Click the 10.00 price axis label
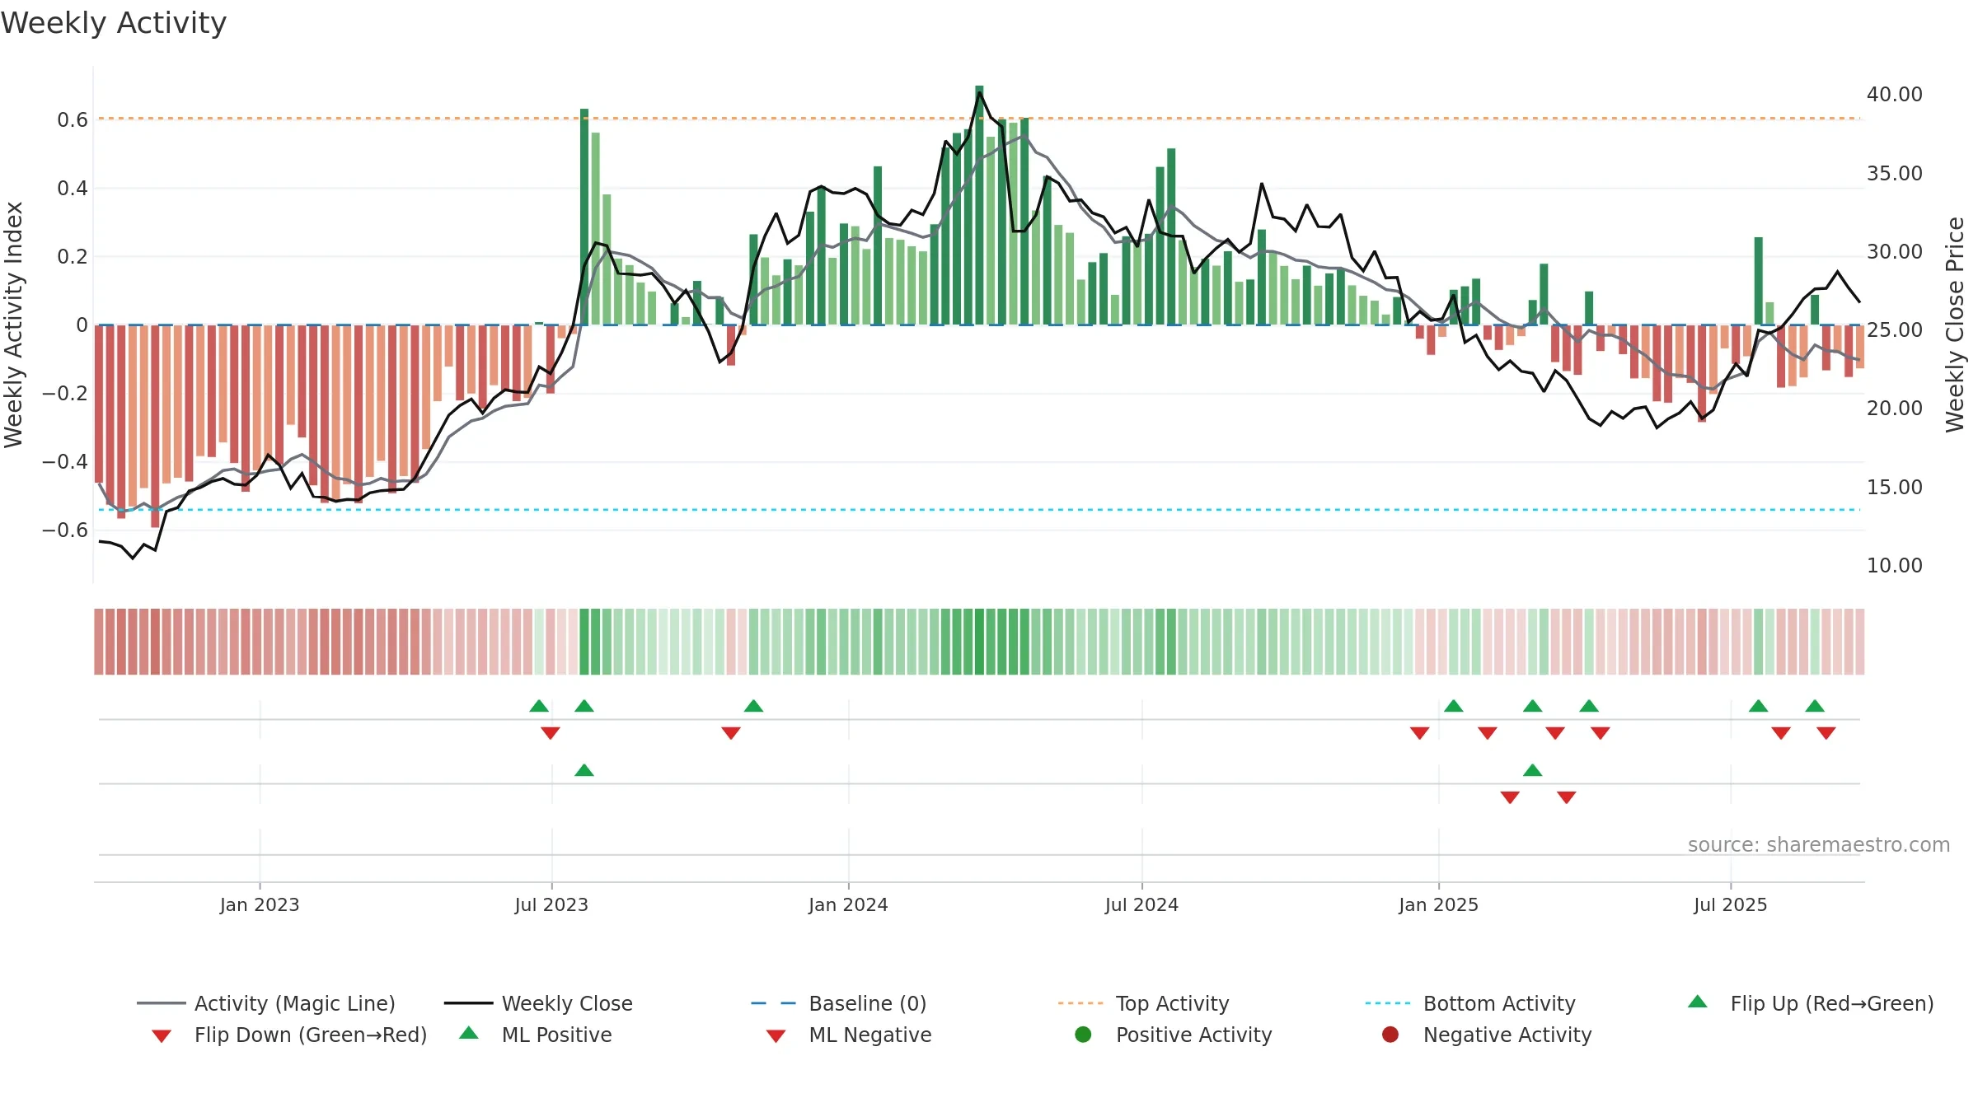This screenshot has width=1978, height=1112. 1895,566
